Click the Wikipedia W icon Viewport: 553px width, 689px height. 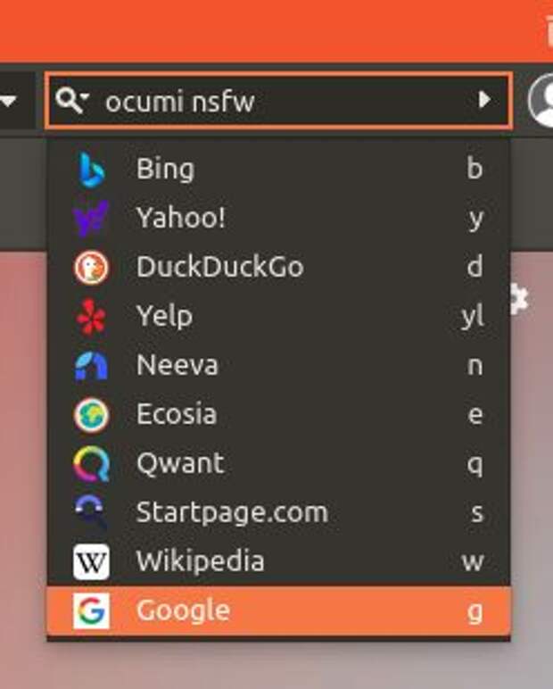tap(91, 561)
